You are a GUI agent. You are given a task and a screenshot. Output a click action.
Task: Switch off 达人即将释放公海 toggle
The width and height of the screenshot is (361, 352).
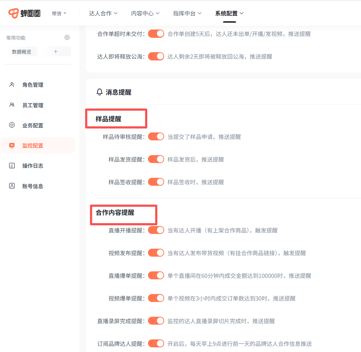pyautogui.click(x=156, y=56)
